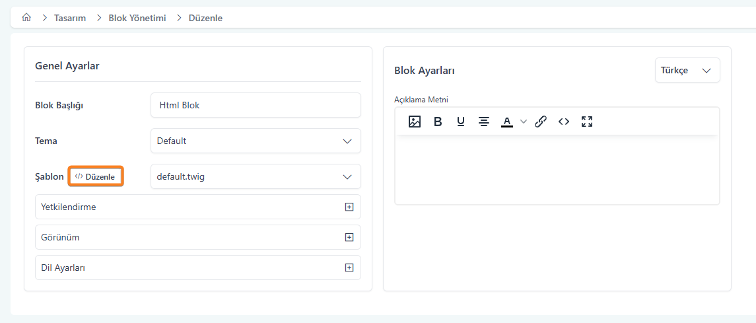The width and height of the screenshot is (756, 323).
Task: Open the Türkçe language selector
Action: (x=687, y=70)
